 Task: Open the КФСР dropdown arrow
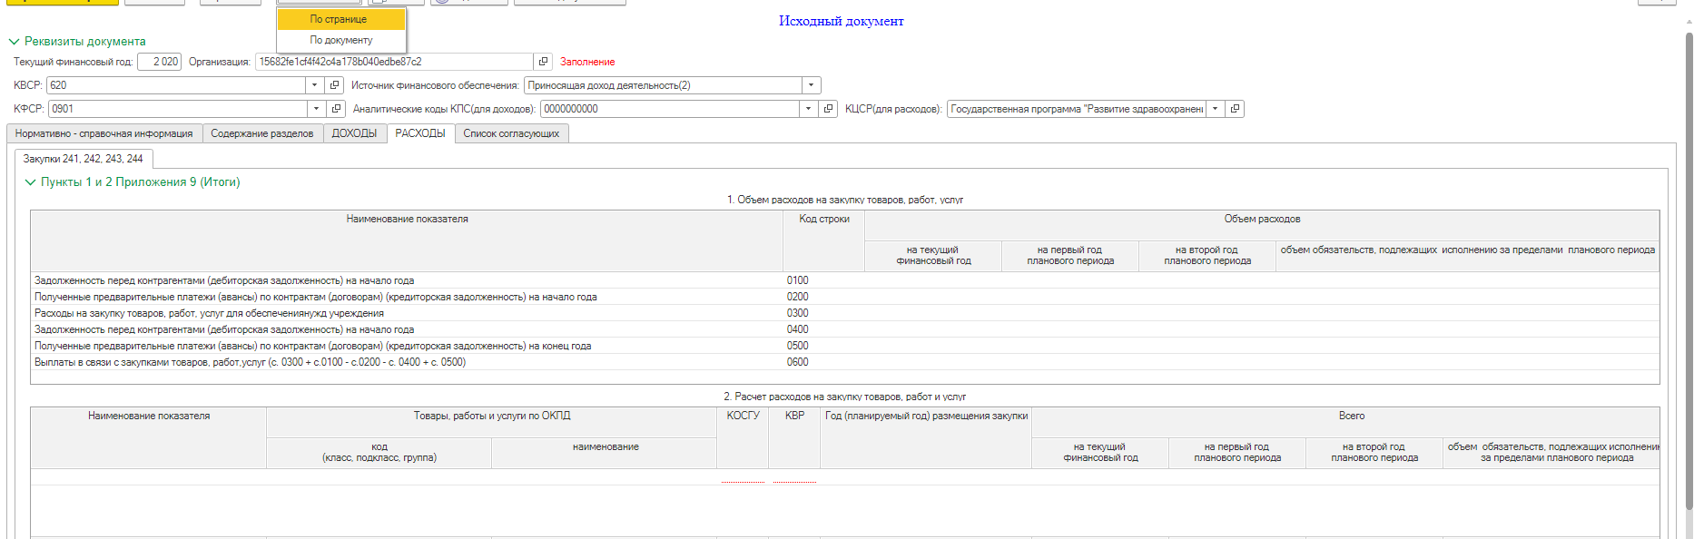(316, 109)
